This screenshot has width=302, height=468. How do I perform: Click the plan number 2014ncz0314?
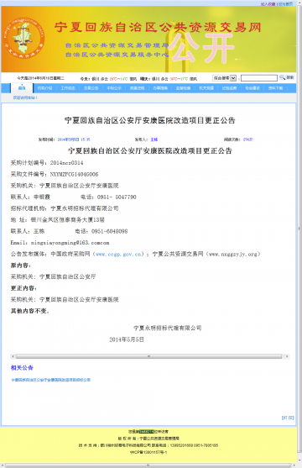point(66,163)
